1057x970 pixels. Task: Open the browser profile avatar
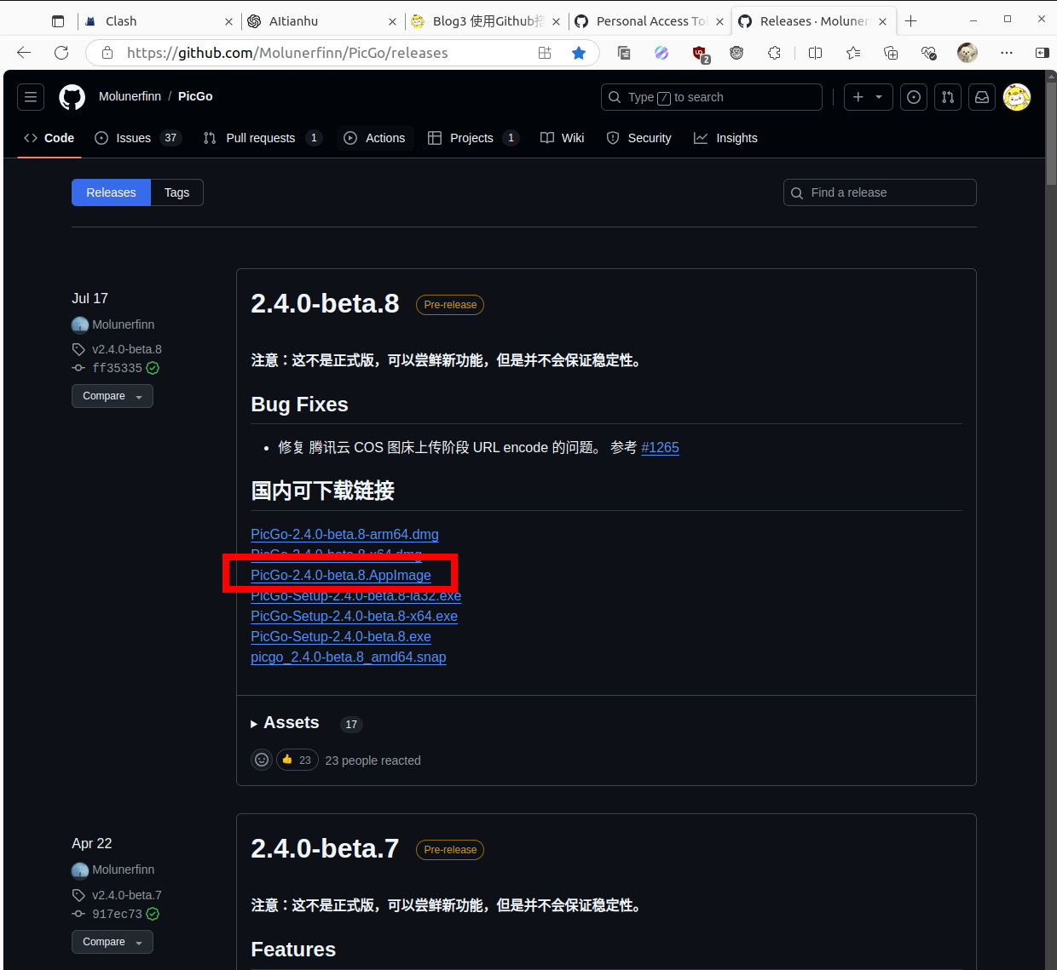pyautogui.click(x=967, y=53)
